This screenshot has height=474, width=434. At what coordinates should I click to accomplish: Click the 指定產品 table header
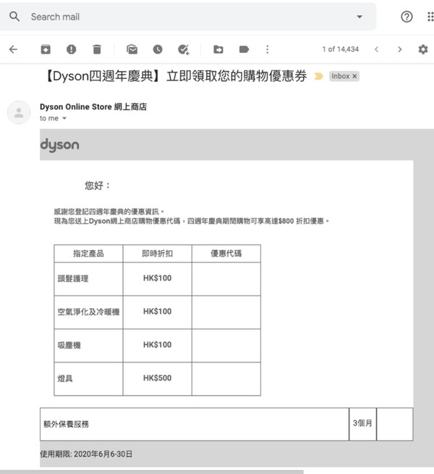pyautogui.click(x=88, y=254)
